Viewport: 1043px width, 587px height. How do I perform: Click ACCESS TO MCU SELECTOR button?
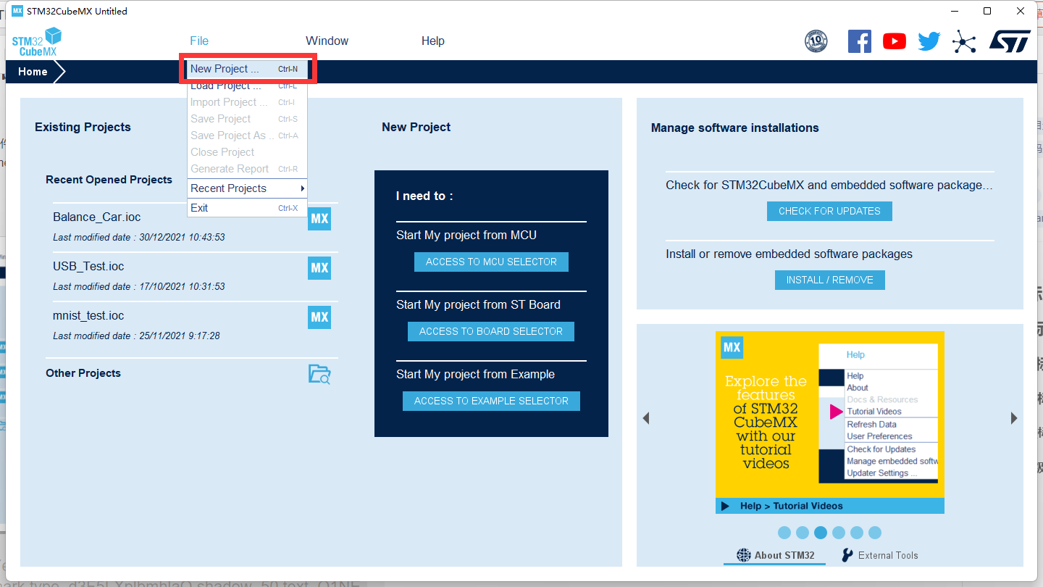click(491, 262)
